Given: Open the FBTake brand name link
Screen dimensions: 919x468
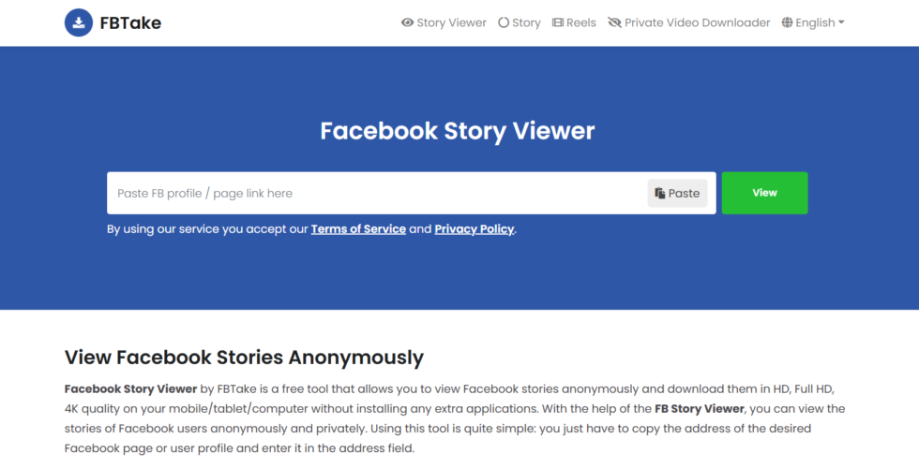Looking at the screenshot, I should tap(130, 22).
